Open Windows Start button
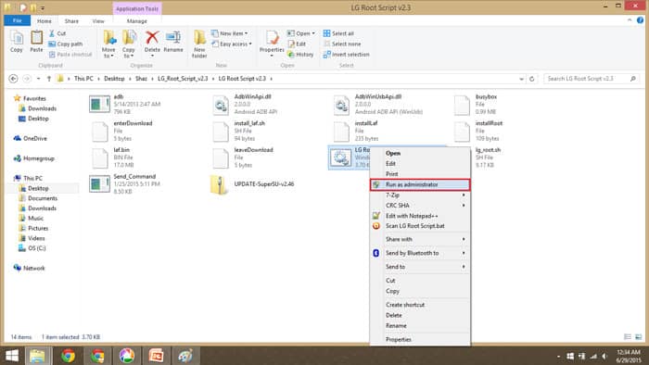Screen dimensions: 649x365 (x=11, y=356)
